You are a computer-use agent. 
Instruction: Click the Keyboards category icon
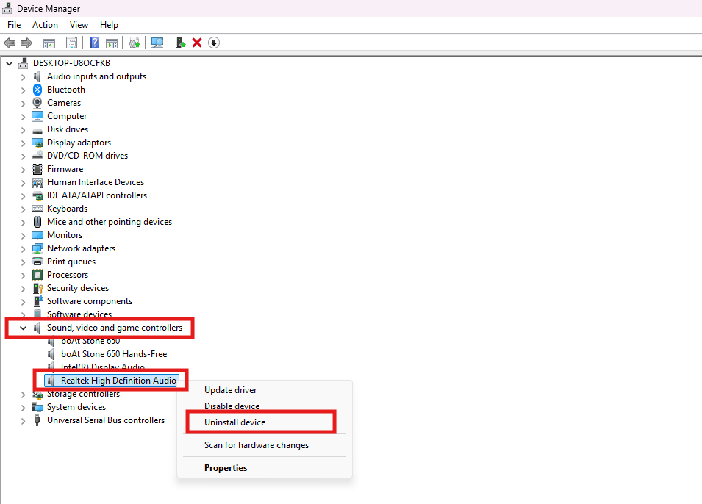pos(37,209)
